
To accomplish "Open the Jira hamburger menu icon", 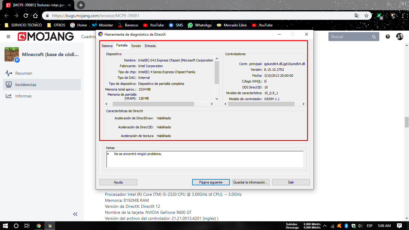I will pos(8,37).
